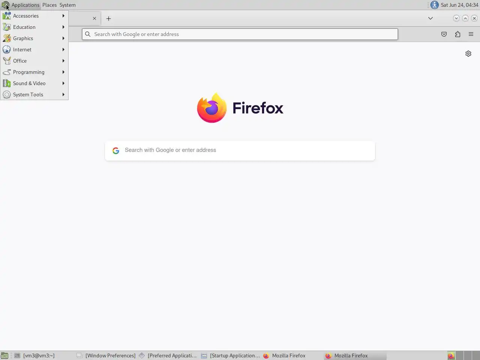Expand the Education submenu arrow
This screenshot has width=480, height=360.
(63, 27)
